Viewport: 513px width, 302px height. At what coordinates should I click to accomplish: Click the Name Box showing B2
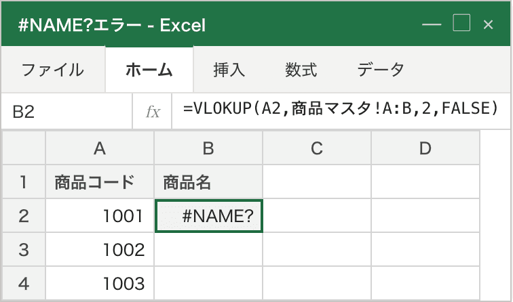66,111
